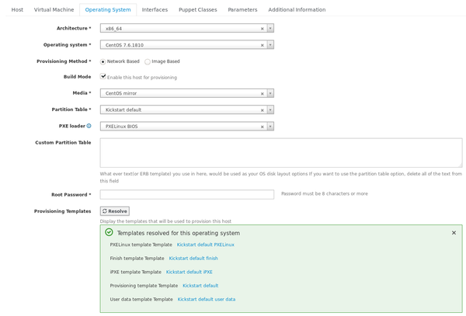Open the Host tab

tap(17, 9)
